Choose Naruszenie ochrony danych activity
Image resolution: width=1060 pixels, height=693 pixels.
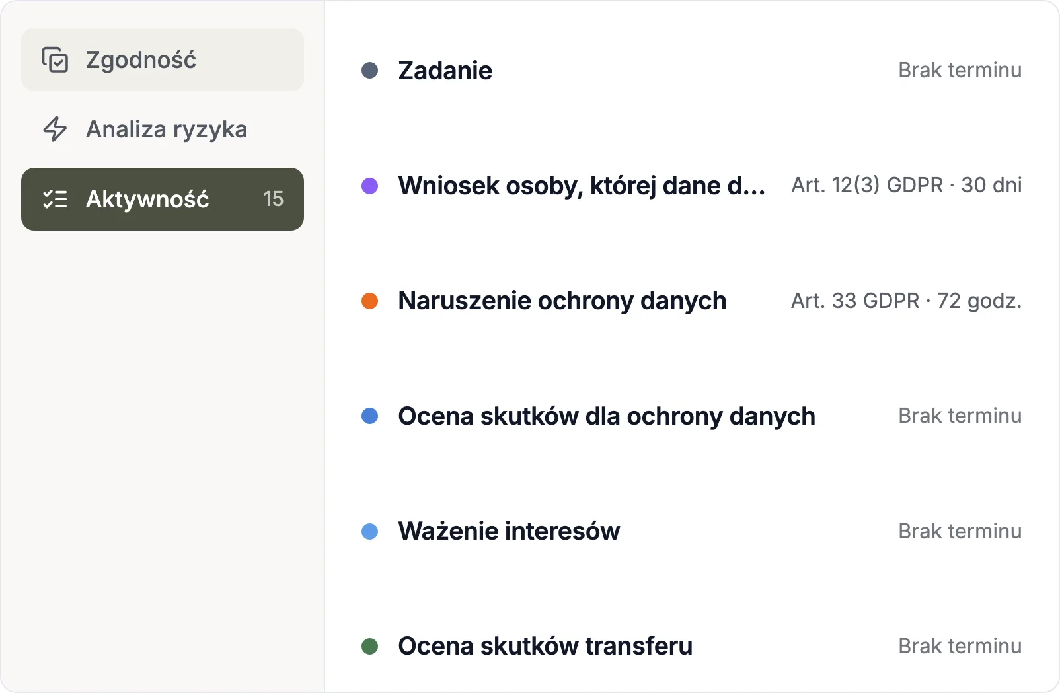[562, 301]
